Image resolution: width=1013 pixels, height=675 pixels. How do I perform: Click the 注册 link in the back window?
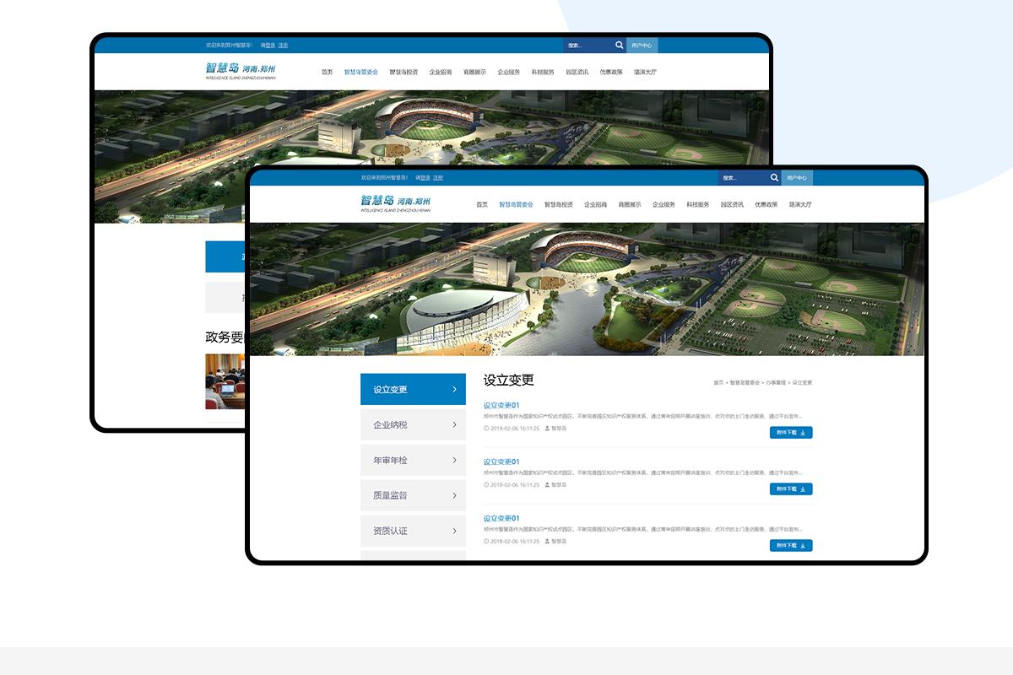[x=284, y=46]
